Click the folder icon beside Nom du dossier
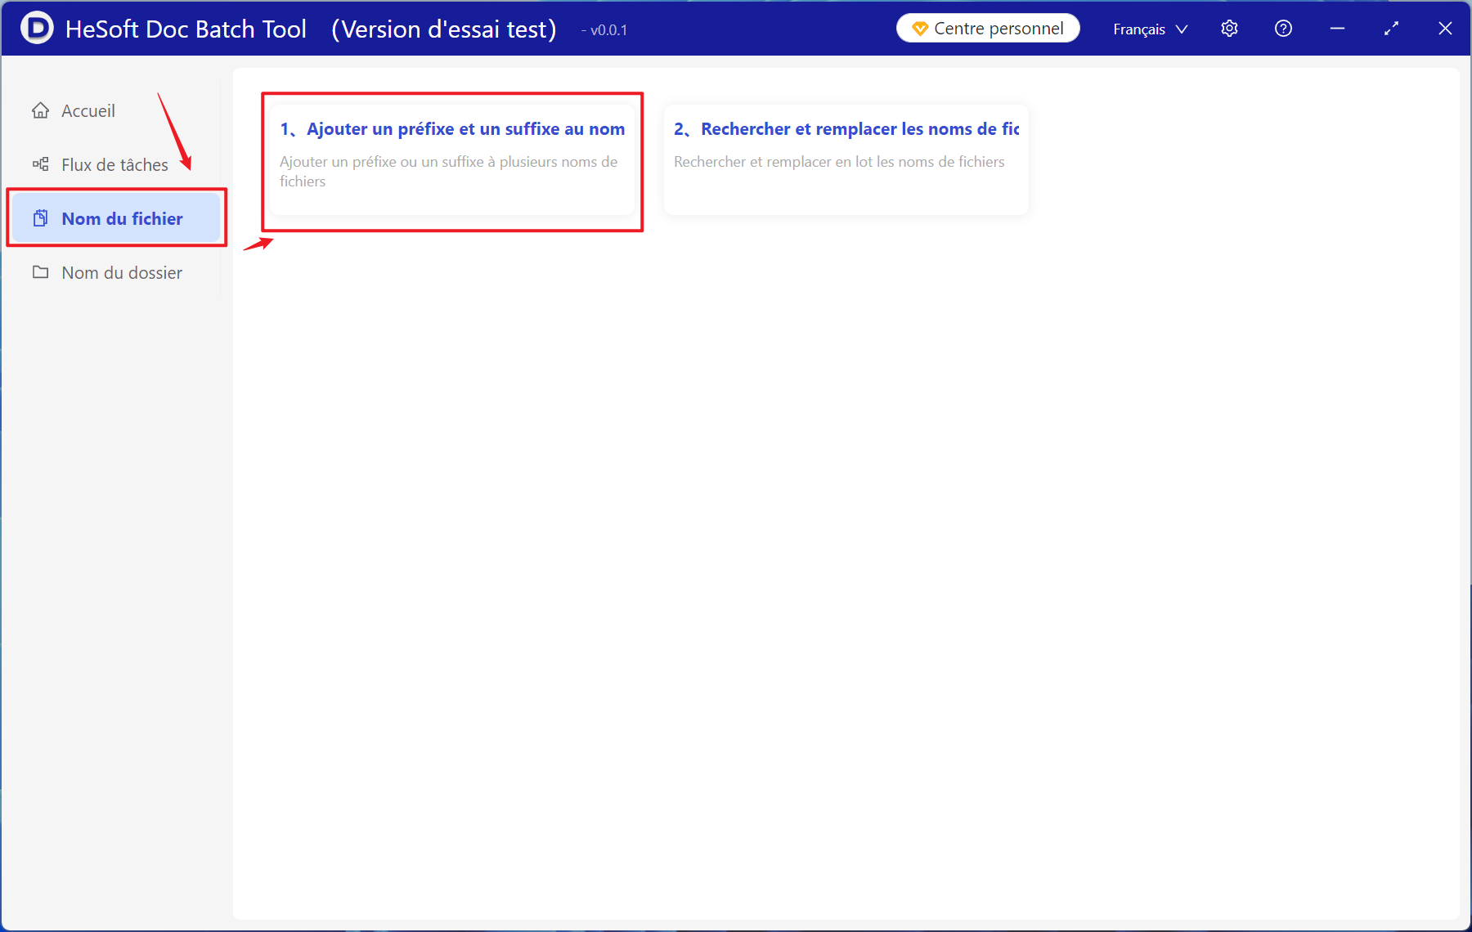 click(40, 272)
